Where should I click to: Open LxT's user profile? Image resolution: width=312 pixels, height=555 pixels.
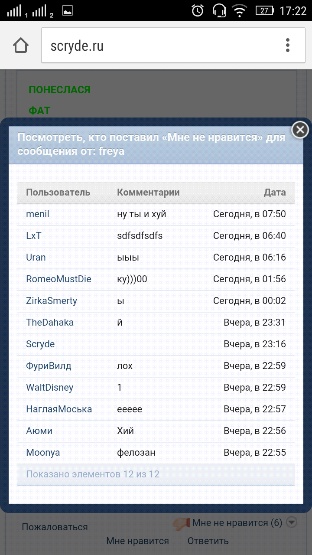point(33,235)
